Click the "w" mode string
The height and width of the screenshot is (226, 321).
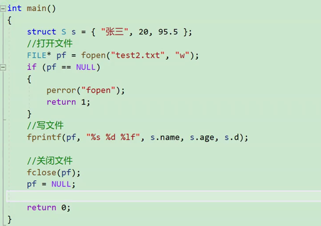[182, 55]
